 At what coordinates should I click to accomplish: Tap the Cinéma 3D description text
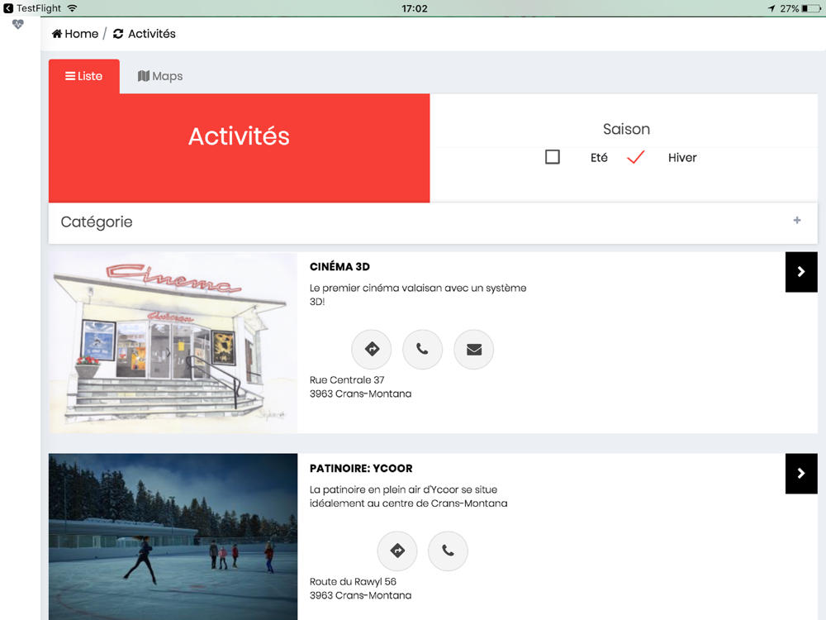(x=418, y=295)
